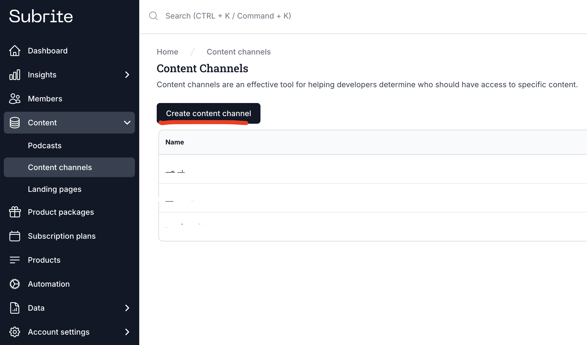The height and width of the screenshot is (345, 587).
Task: Select Content channels sidebar item
Action: click(x=60, y=167)
